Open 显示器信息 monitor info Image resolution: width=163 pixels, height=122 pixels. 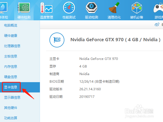click(x=12, y=98)
